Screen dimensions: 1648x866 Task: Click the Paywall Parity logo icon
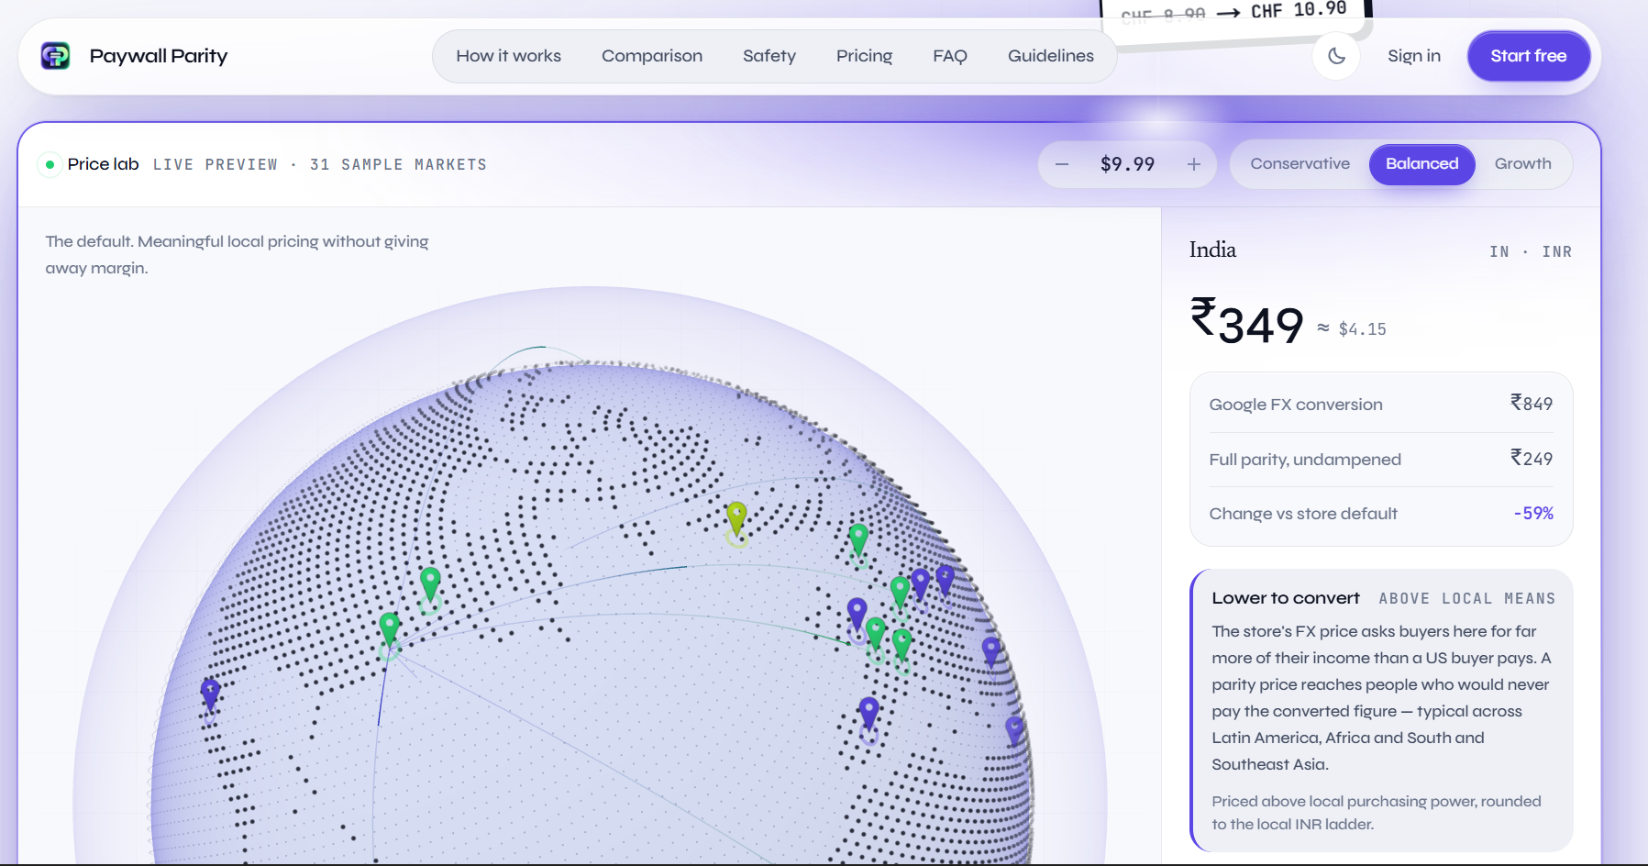coord(55,56)
